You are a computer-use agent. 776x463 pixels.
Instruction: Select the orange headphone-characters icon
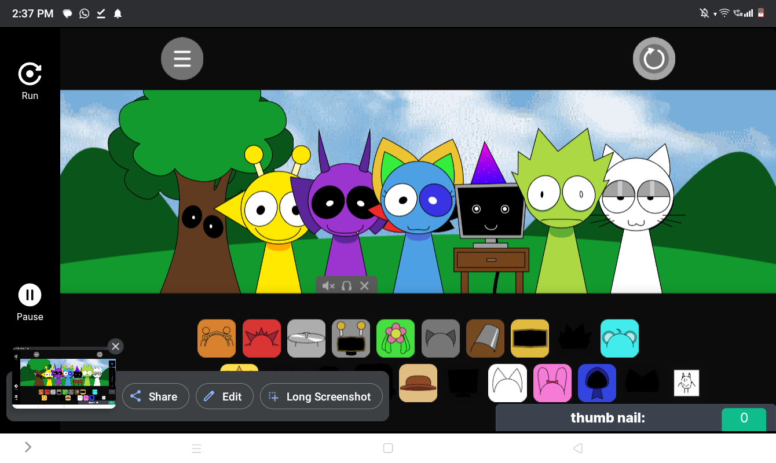[x=217, y=339]
